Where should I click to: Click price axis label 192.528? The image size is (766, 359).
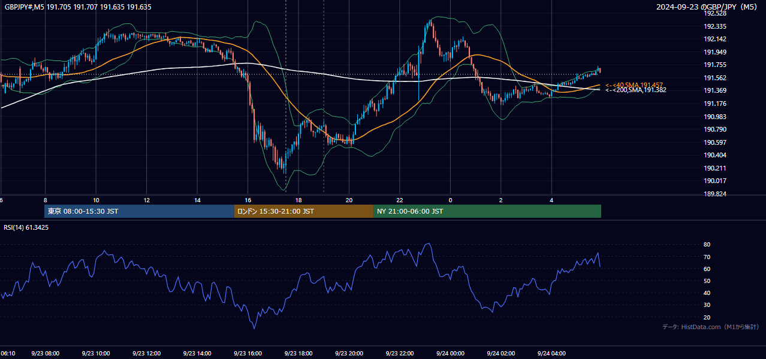(x=714, y=13)
